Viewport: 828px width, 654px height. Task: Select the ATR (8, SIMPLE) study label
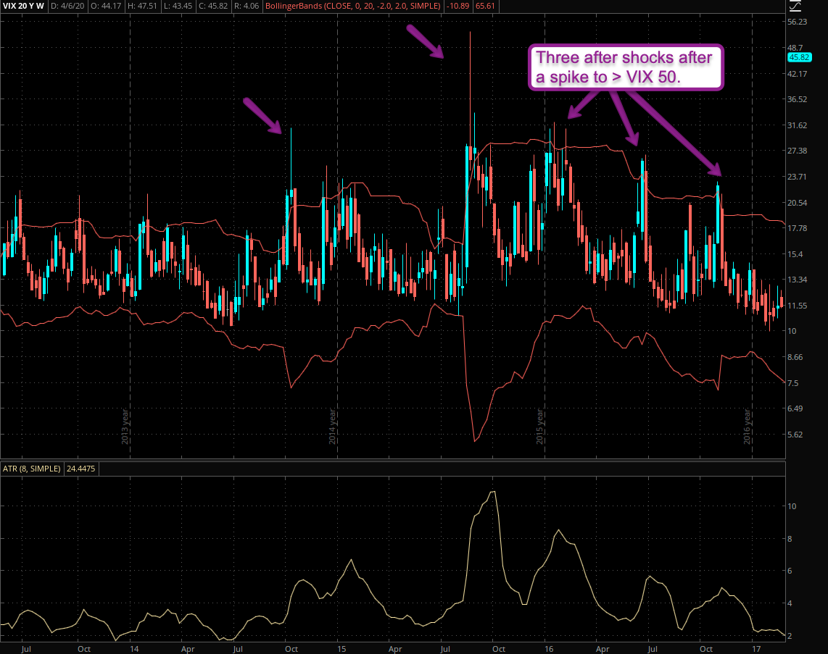pyautogui.click(x=31, y=469)
